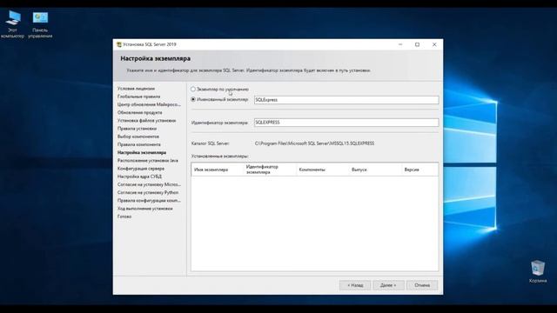The image size is (557, 313).
Task: Click the named instance field containing SQLExpress
Action: pyautogui.click(x=346, y=100)
